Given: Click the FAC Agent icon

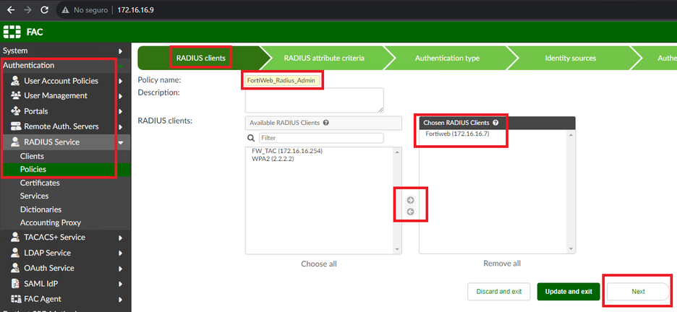Looking at the screenshot, I should point(16,299).
